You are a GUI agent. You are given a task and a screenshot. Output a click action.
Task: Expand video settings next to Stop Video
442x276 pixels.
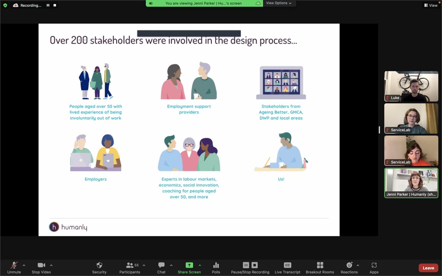point(51,265)
